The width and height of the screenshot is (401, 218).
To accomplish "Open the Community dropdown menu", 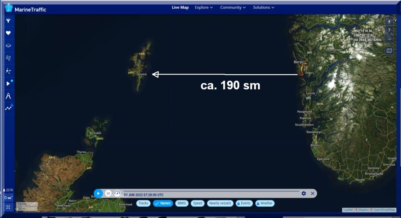I will click(233, 7).
